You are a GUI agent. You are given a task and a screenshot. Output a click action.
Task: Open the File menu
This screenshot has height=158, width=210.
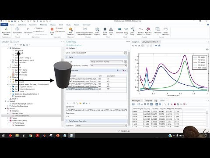4,25
